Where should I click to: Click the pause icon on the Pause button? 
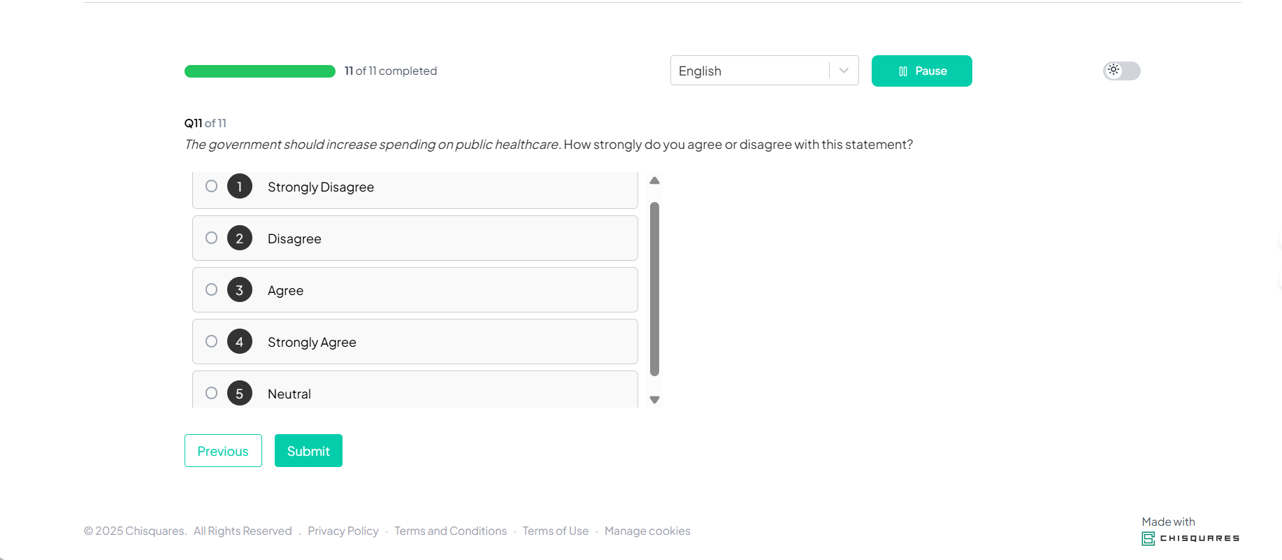tap(902, 71)
